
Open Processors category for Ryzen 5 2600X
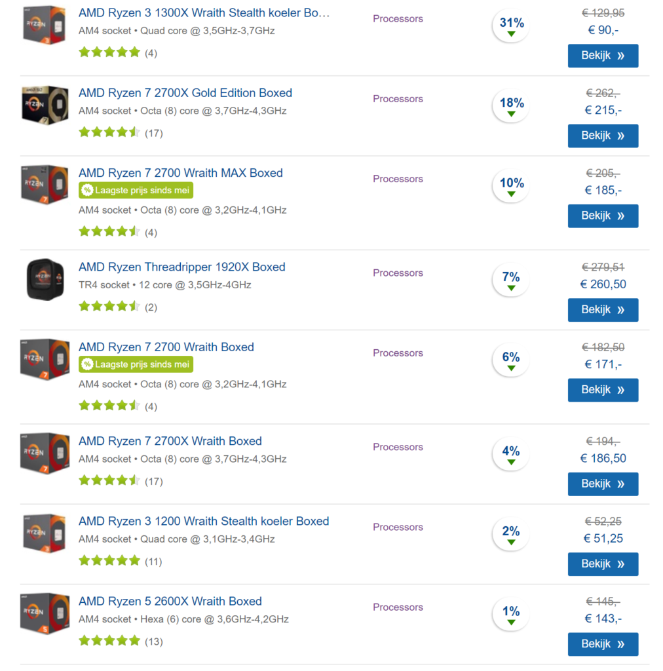(x=398, y=607)
